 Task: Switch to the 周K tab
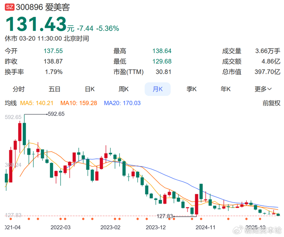(x=123, y=89)
